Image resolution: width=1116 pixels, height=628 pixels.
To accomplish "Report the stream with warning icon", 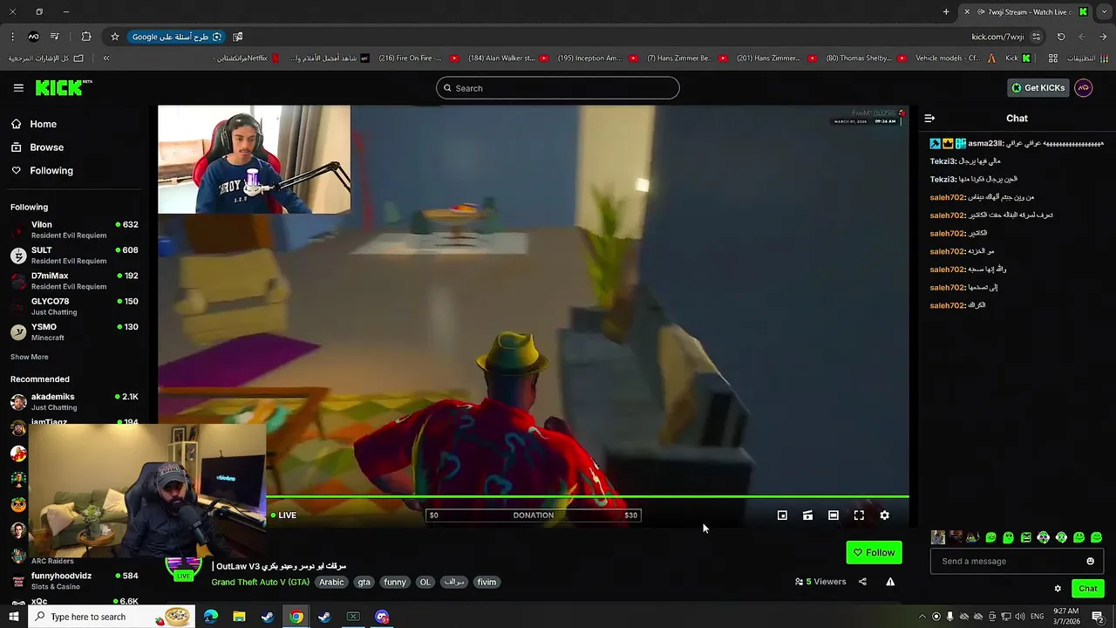I will [890, 582].
